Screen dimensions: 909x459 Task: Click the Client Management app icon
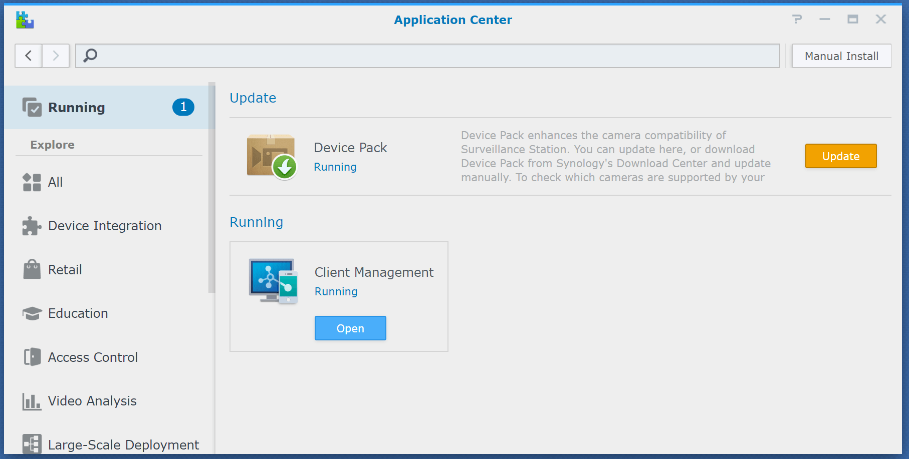(x=274, y=281)
